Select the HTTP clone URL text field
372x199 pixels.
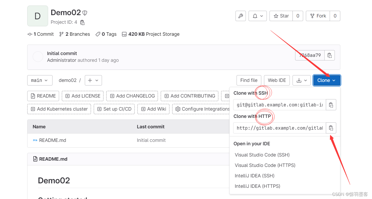pos(279,128)
